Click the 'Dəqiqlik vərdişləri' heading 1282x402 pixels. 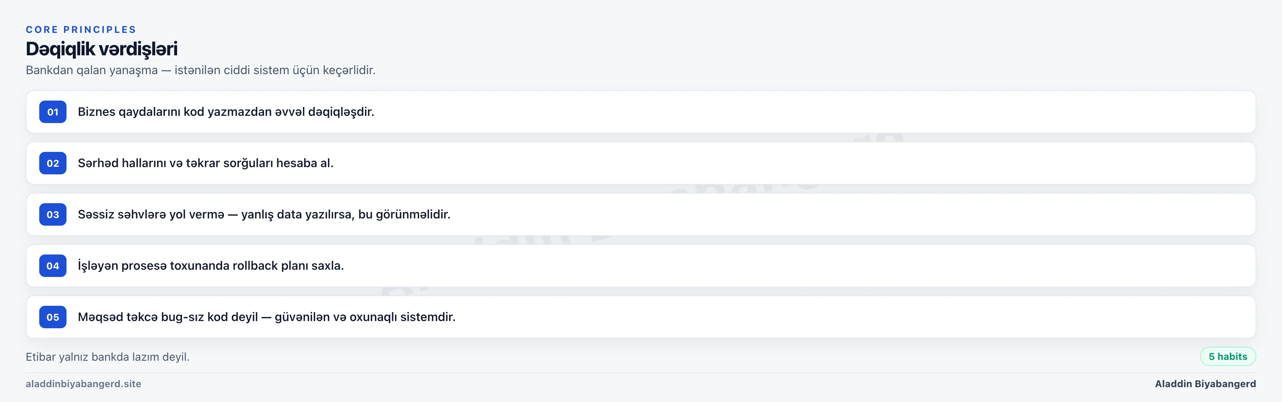coord(101,49)
